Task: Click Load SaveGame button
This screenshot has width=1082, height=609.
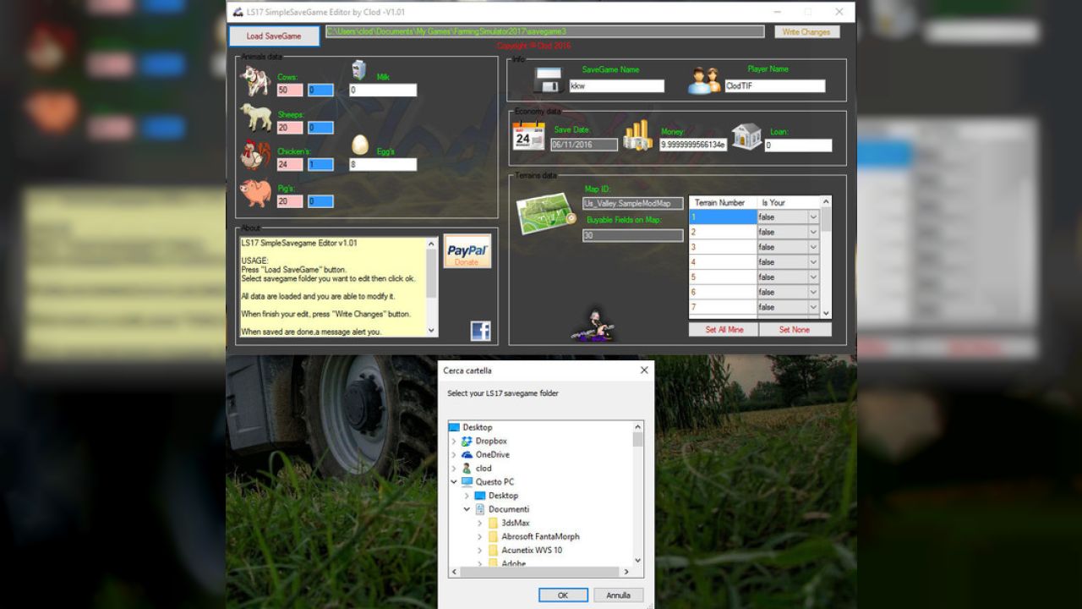Action: pos(274,36)
